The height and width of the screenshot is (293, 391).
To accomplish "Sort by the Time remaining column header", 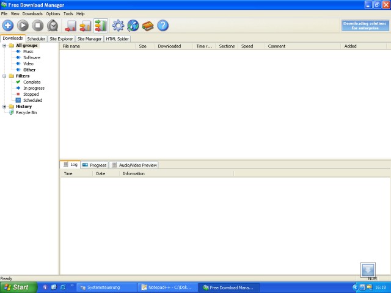I will pos(204,46).
